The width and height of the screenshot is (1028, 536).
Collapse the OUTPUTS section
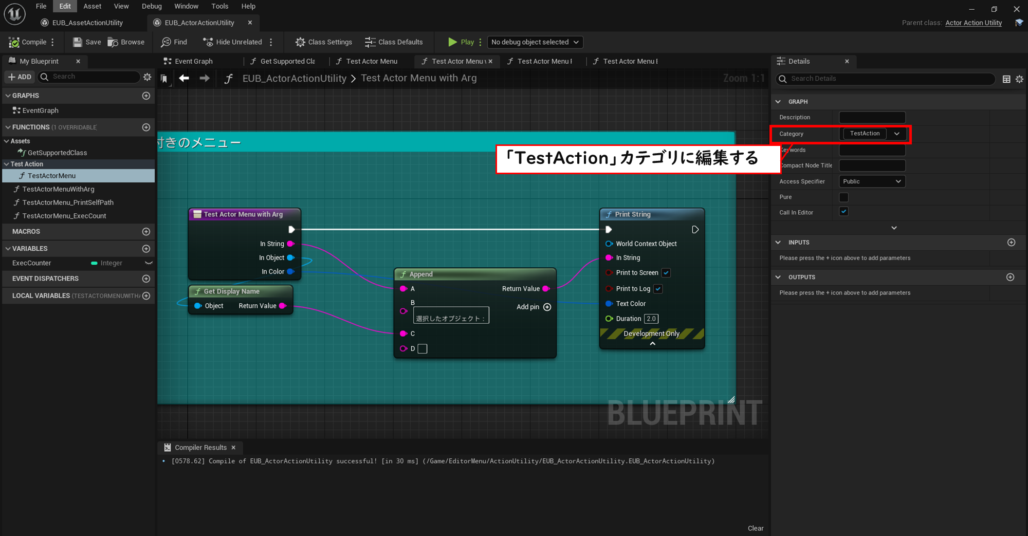point(778,277)
